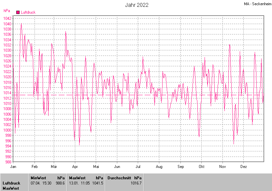Click the MA - Seckenheim station label
This screenshot has width=272, height=191.
coord(257,4)
